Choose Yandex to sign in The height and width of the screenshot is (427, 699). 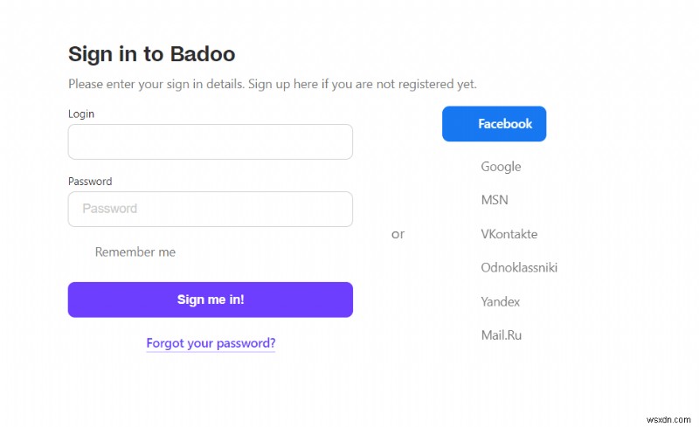pos(501,301)
